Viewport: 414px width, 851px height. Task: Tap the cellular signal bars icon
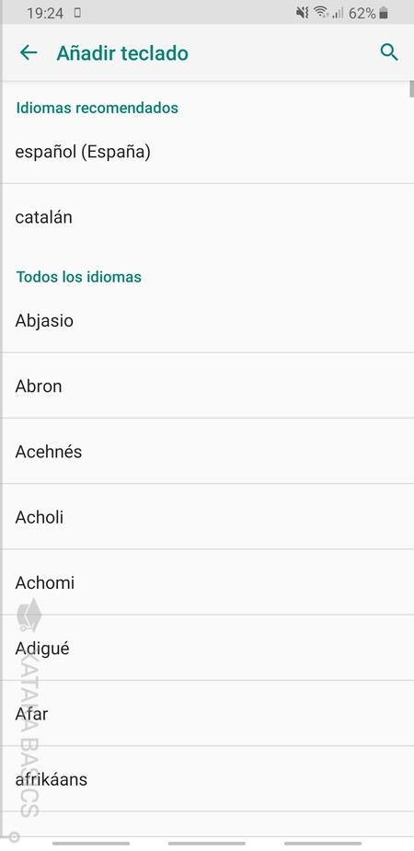(338, 13)
